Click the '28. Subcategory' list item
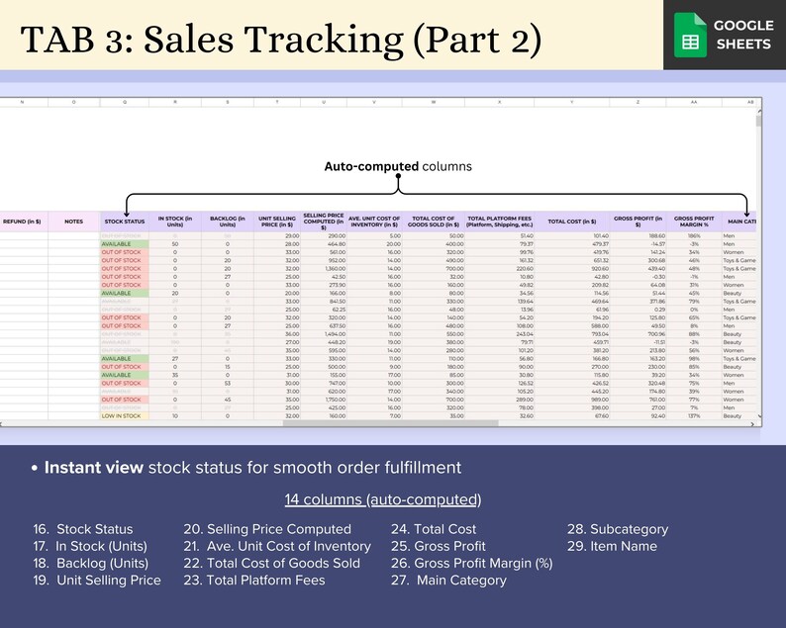The height and width of the screenshot is (628, 786). tap(618, 529)
